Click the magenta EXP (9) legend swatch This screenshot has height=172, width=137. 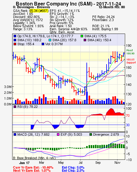click(x=58, y=134)
